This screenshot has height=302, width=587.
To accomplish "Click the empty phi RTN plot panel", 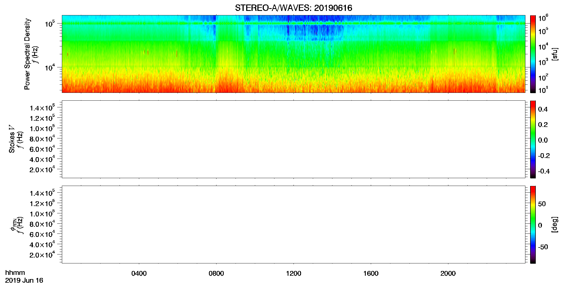I will pyautogui.click(x=293, y=225).
